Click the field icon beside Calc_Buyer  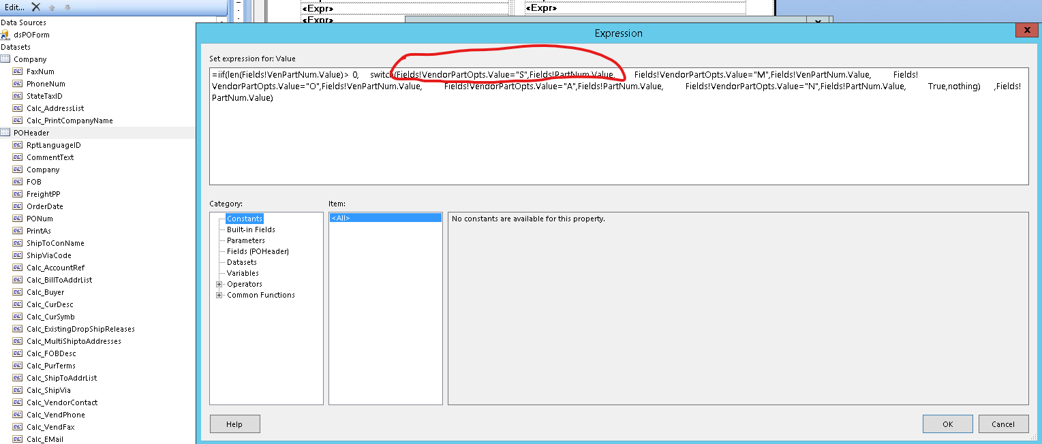point(18,292)
